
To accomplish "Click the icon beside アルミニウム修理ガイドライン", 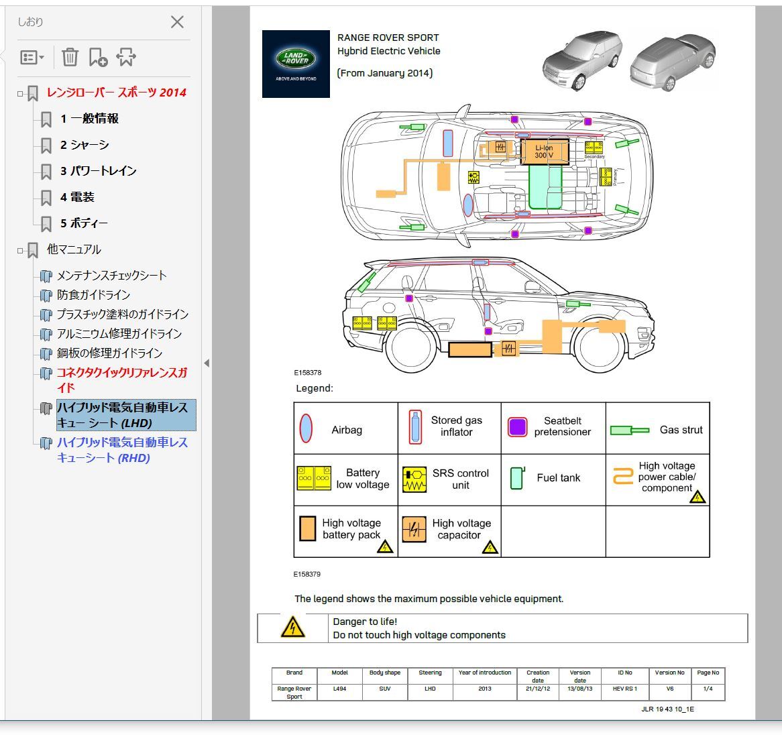I will point(46,335).
